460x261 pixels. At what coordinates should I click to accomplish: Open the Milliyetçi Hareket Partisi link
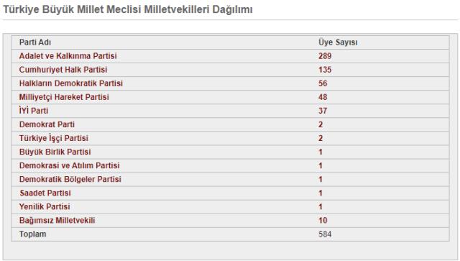[64, 97]
